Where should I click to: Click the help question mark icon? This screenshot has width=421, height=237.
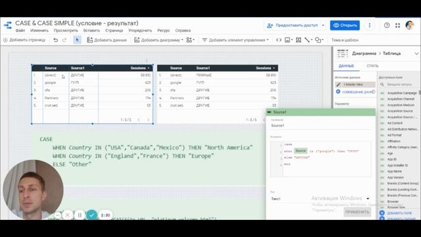[x=387, y=25]
